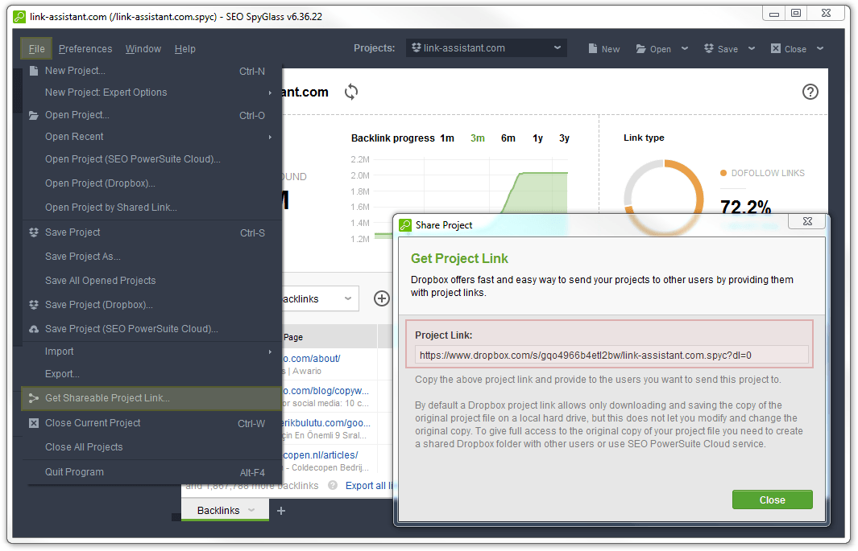Select 6m backlink progress range

click(508, 138)
